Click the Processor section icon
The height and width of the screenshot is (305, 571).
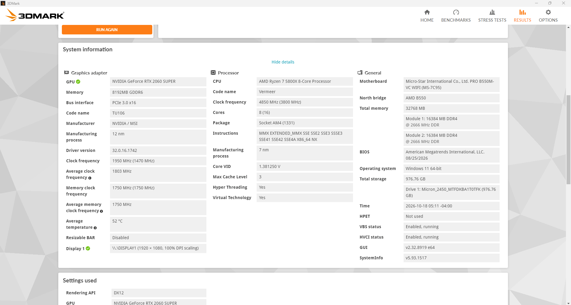click(x=213, y=72)
